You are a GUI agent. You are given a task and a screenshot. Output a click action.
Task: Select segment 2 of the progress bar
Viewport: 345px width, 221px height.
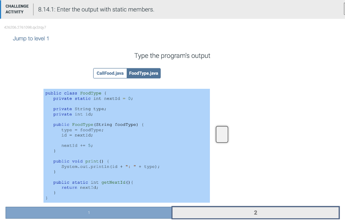pyautogui.click(x=255, y=212)
